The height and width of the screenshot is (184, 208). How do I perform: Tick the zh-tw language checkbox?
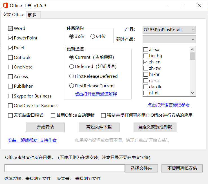tap(146, 68)
